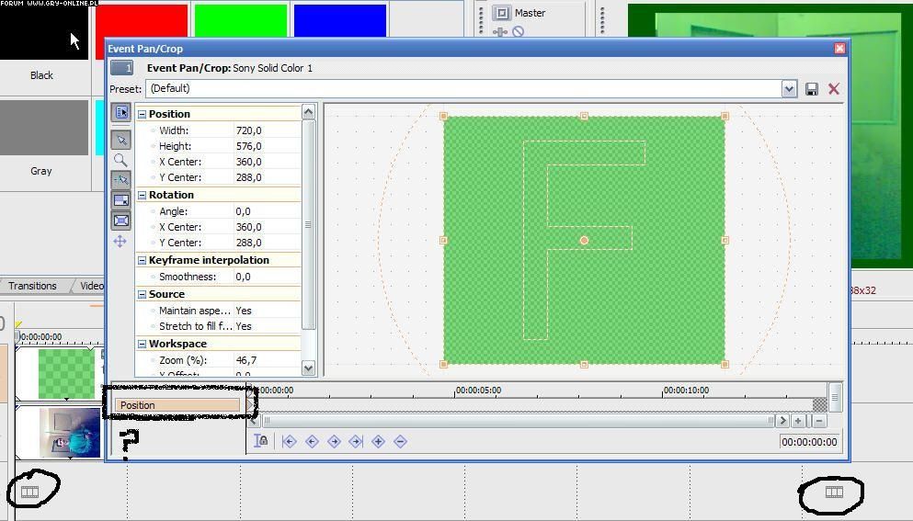Select the Position keyframe track row
913x521 pixels.
(x=177, y=405)
